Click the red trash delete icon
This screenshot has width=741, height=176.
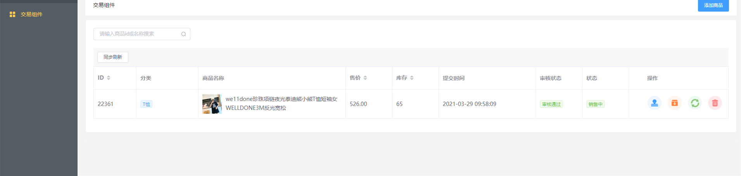(715, 103)
